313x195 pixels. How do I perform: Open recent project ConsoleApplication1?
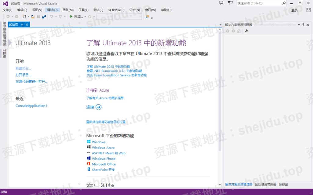click(x=31, y=106)
